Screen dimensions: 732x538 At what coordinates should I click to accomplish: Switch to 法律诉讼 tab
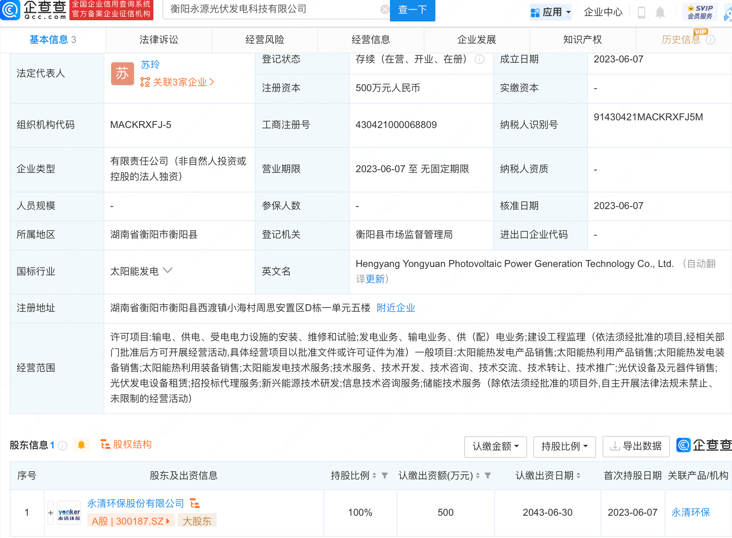click(x=159, y=40)
